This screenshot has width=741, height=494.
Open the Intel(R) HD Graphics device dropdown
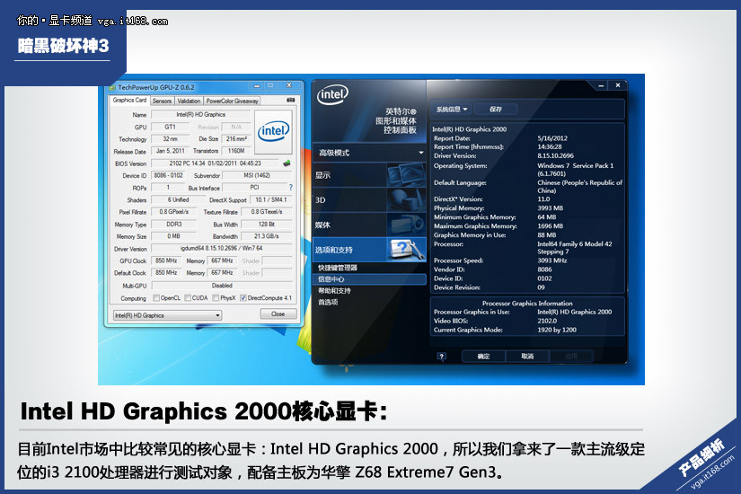point(167,315)
